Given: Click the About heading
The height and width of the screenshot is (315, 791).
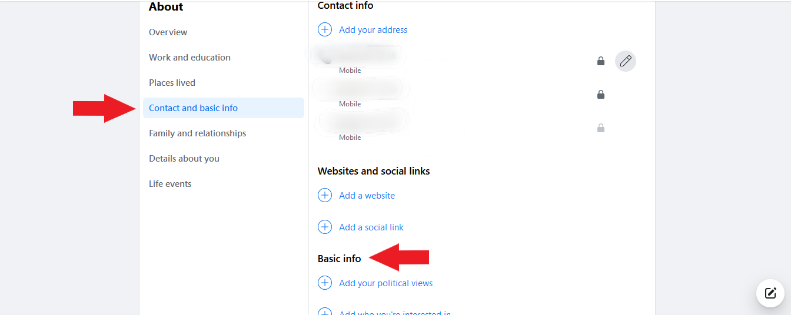Looking at the screenshot, I should [x=166, y=7].
